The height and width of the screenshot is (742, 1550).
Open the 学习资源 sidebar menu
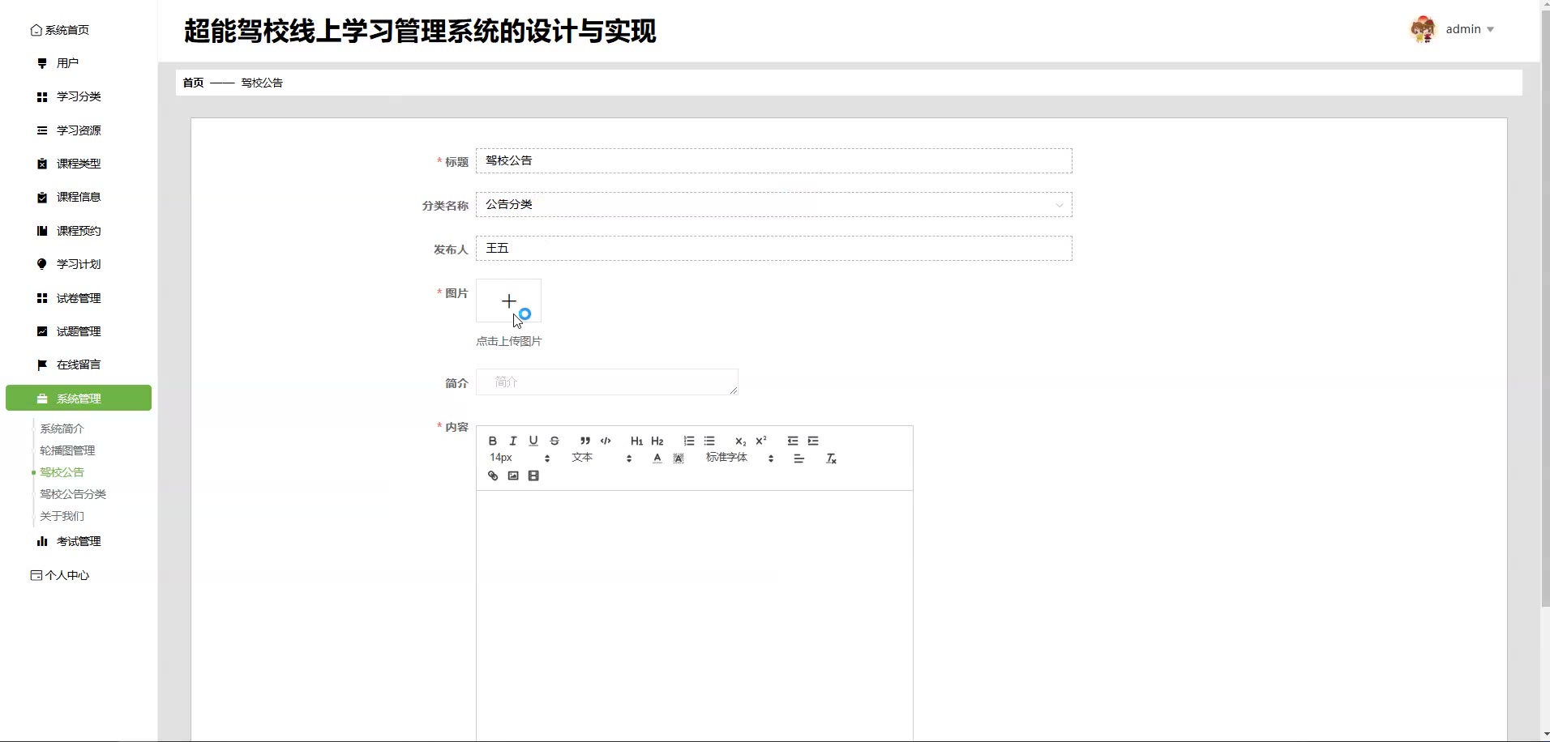click(x=79, y=130)
